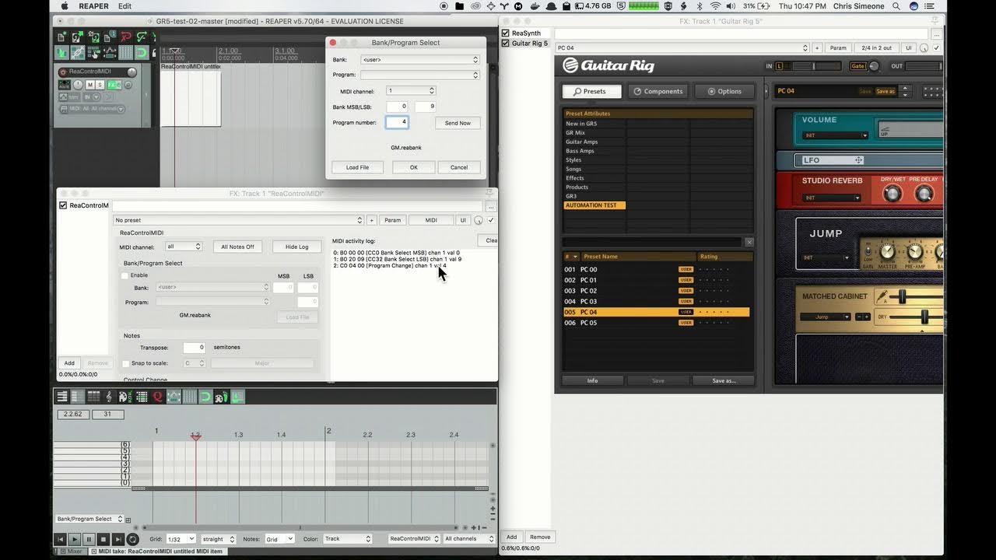
Task: Click the Redo icon in REAPER toolbar
Action: 142,37
